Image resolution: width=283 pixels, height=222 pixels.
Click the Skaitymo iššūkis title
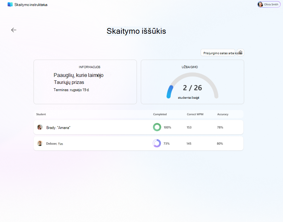pos(136,31)
